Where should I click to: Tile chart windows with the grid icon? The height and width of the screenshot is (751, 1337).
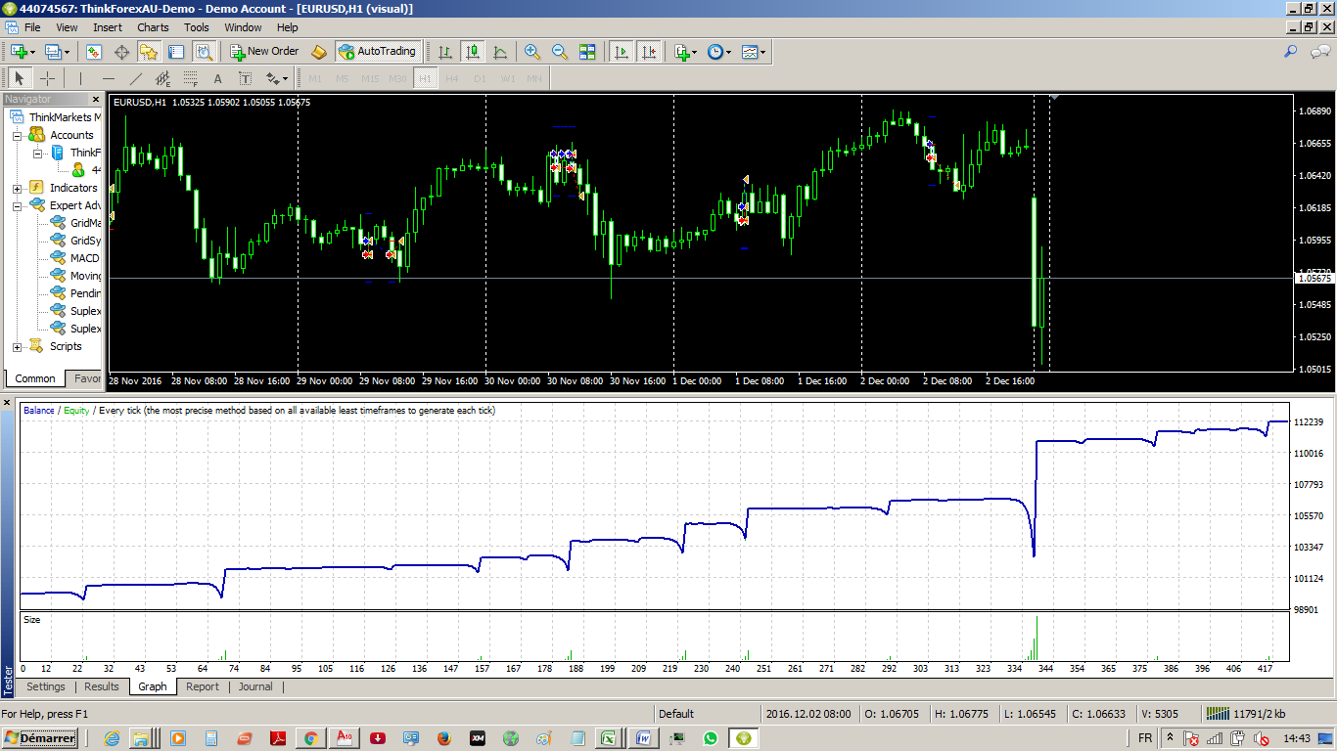pos(587,52)
